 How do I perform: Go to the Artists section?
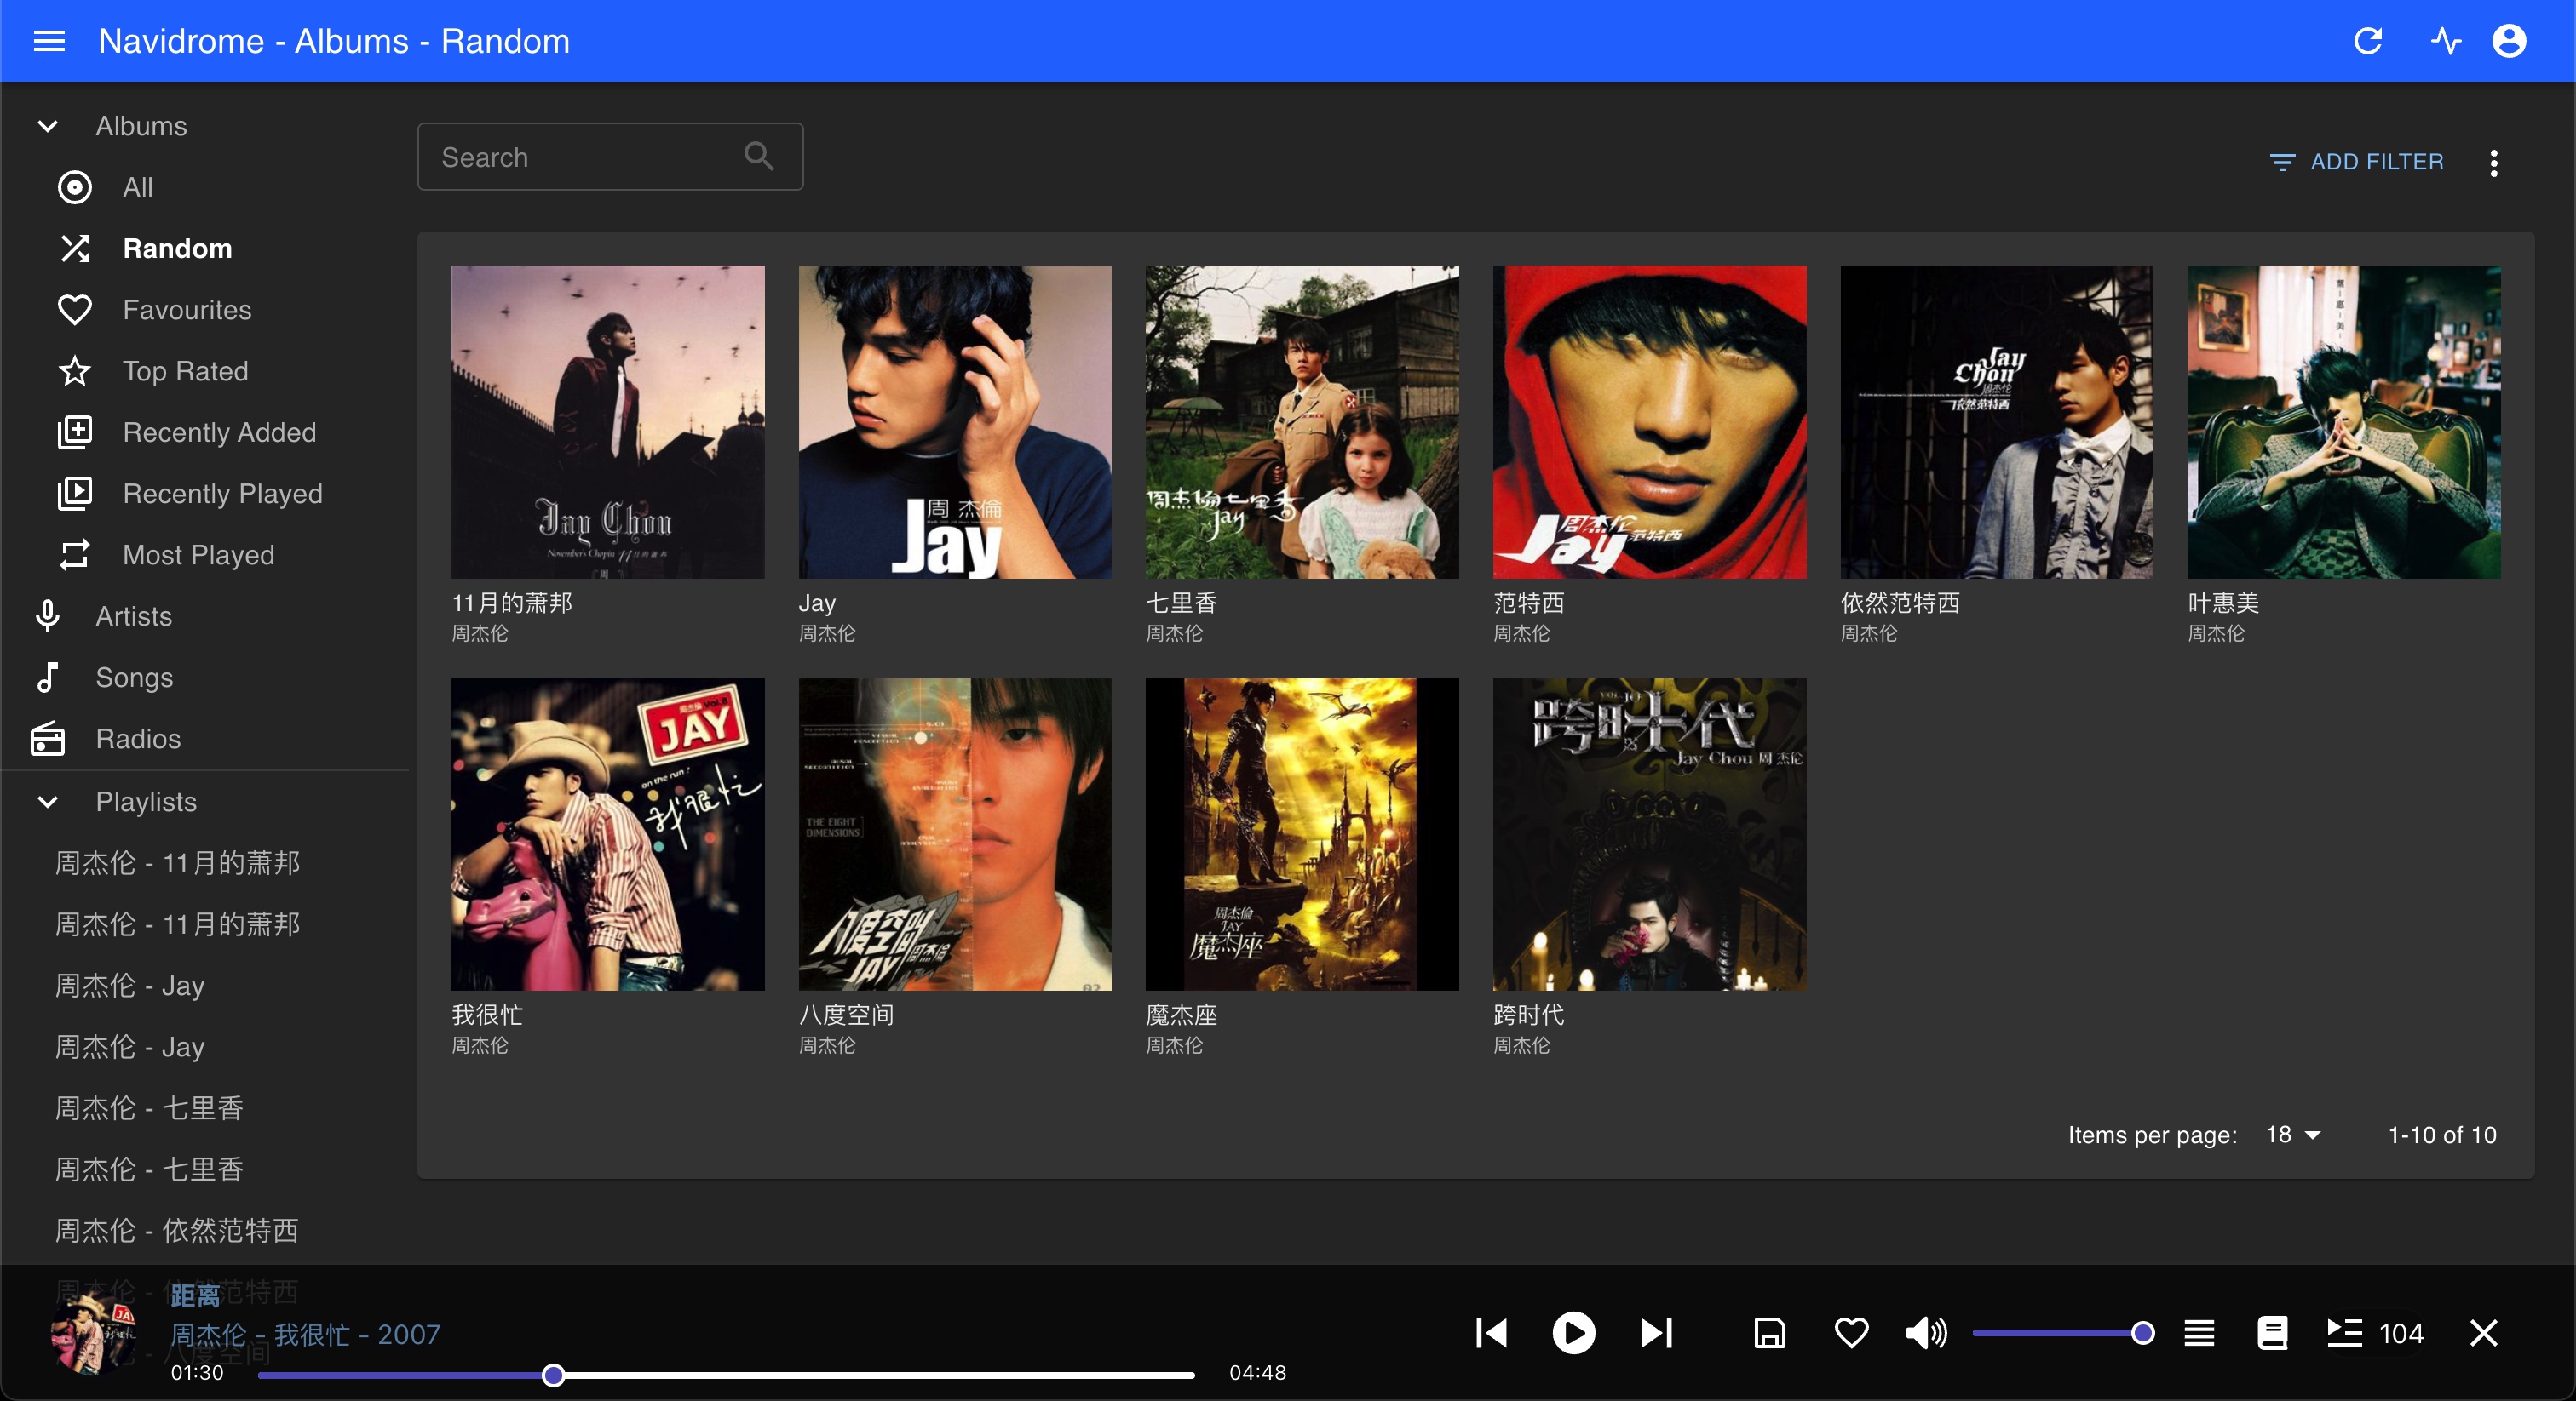(x=133, y=615)
